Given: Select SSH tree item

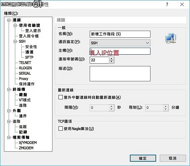Looking at the screenshot, I should point(22,41).
